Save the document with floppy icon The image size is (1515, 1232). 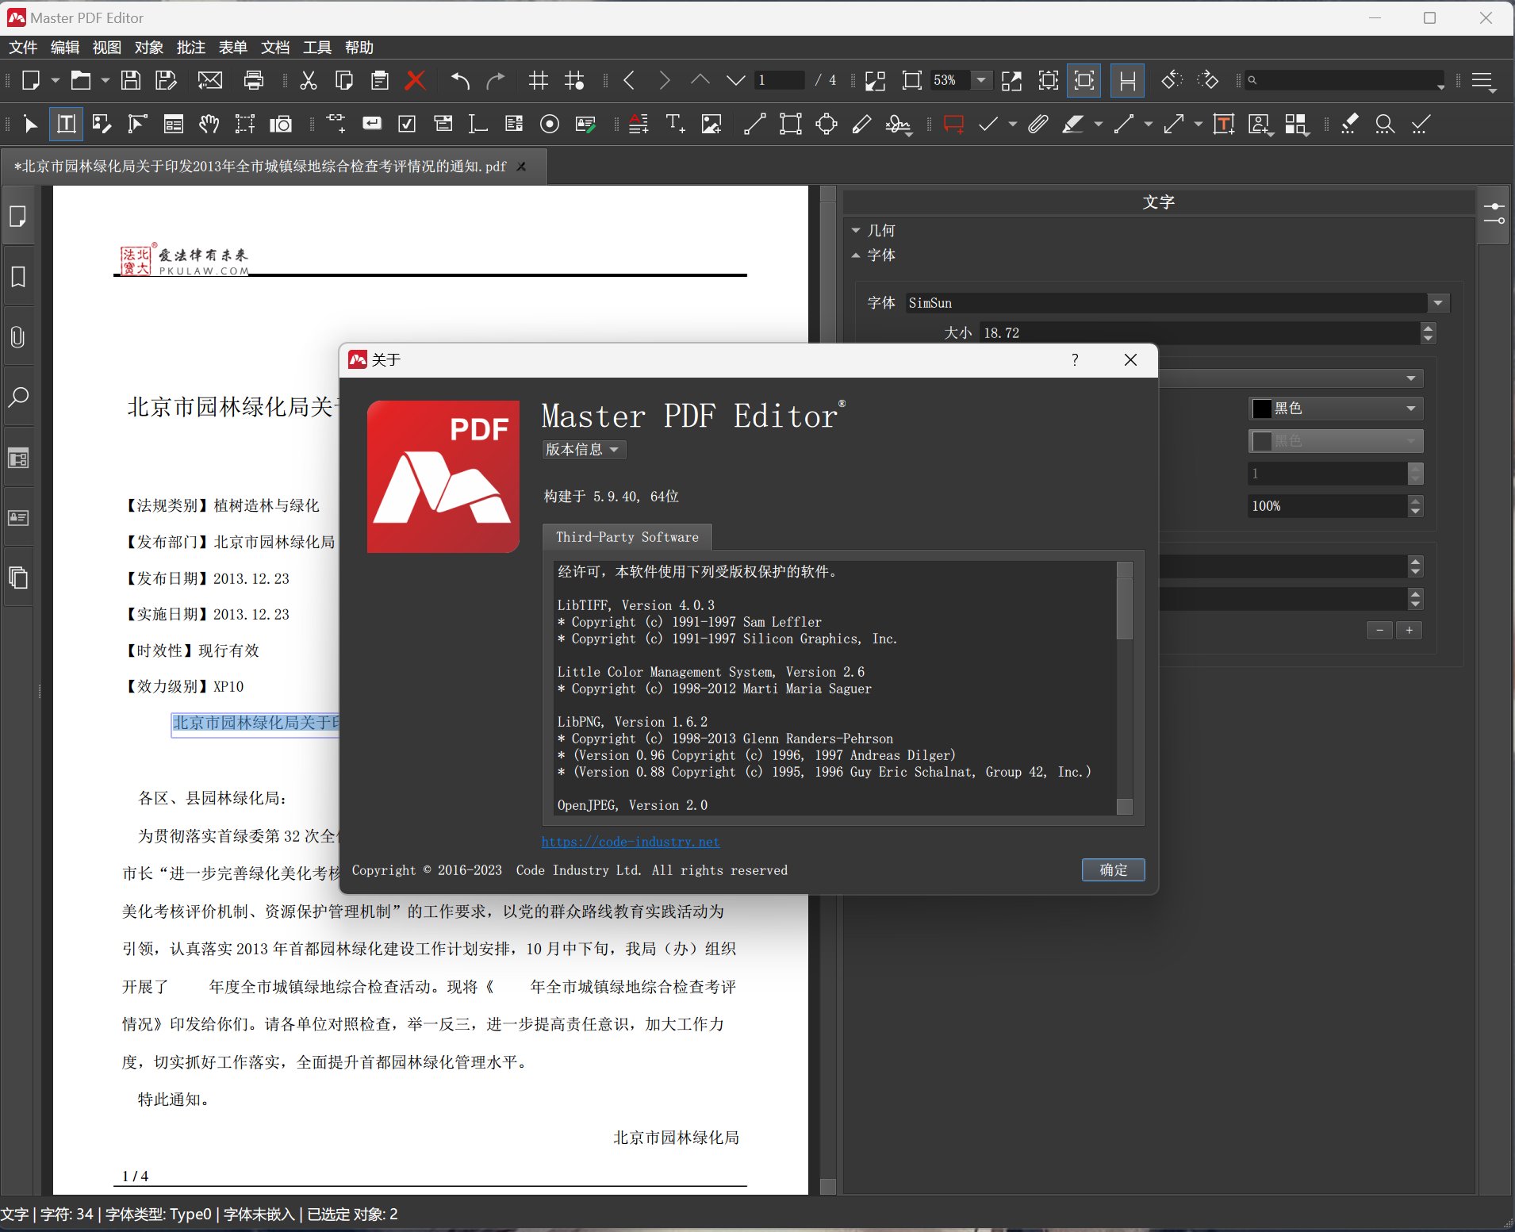click(x=131, y=80)
